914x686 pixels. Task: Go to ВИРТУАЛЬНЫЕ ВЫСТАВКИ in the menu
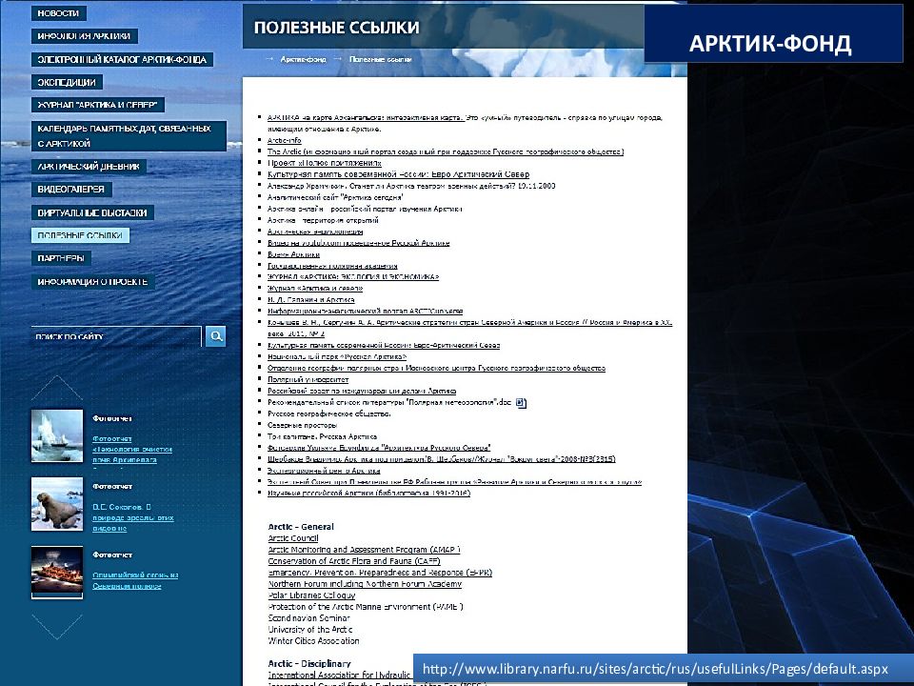click(x=92, y=212)
